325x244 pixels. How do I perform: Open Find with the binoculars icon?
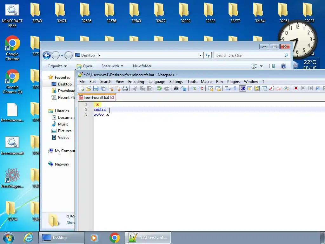[x=176, y=89]
